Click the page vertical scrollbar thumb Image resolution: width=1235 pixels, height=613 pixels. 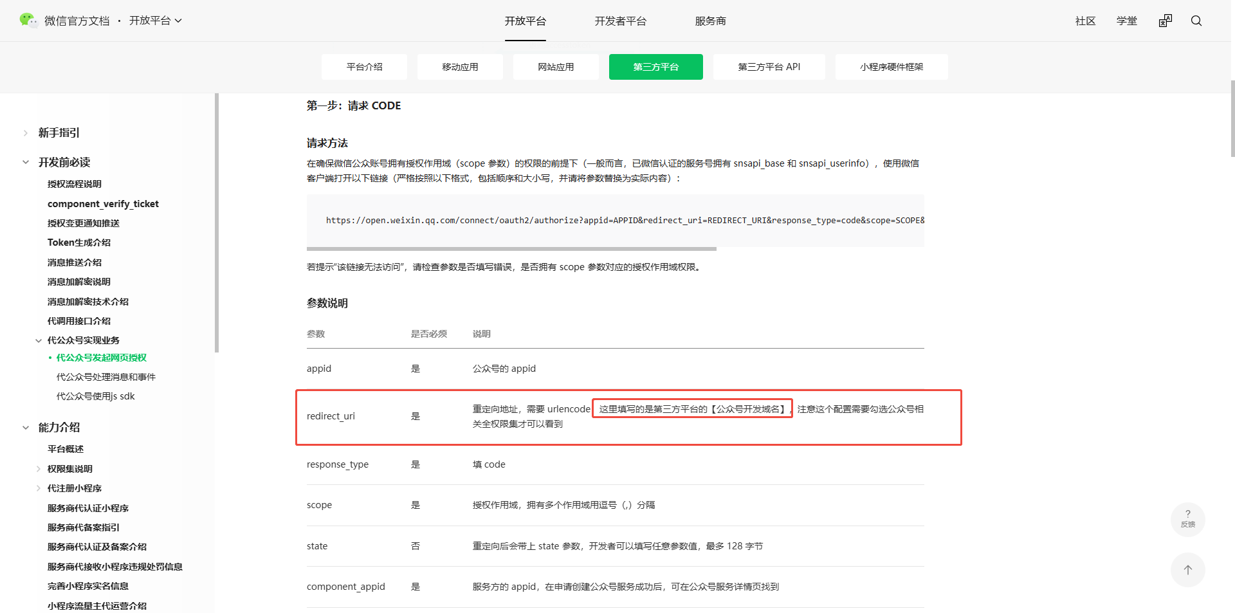click(x=1232, y=118)
